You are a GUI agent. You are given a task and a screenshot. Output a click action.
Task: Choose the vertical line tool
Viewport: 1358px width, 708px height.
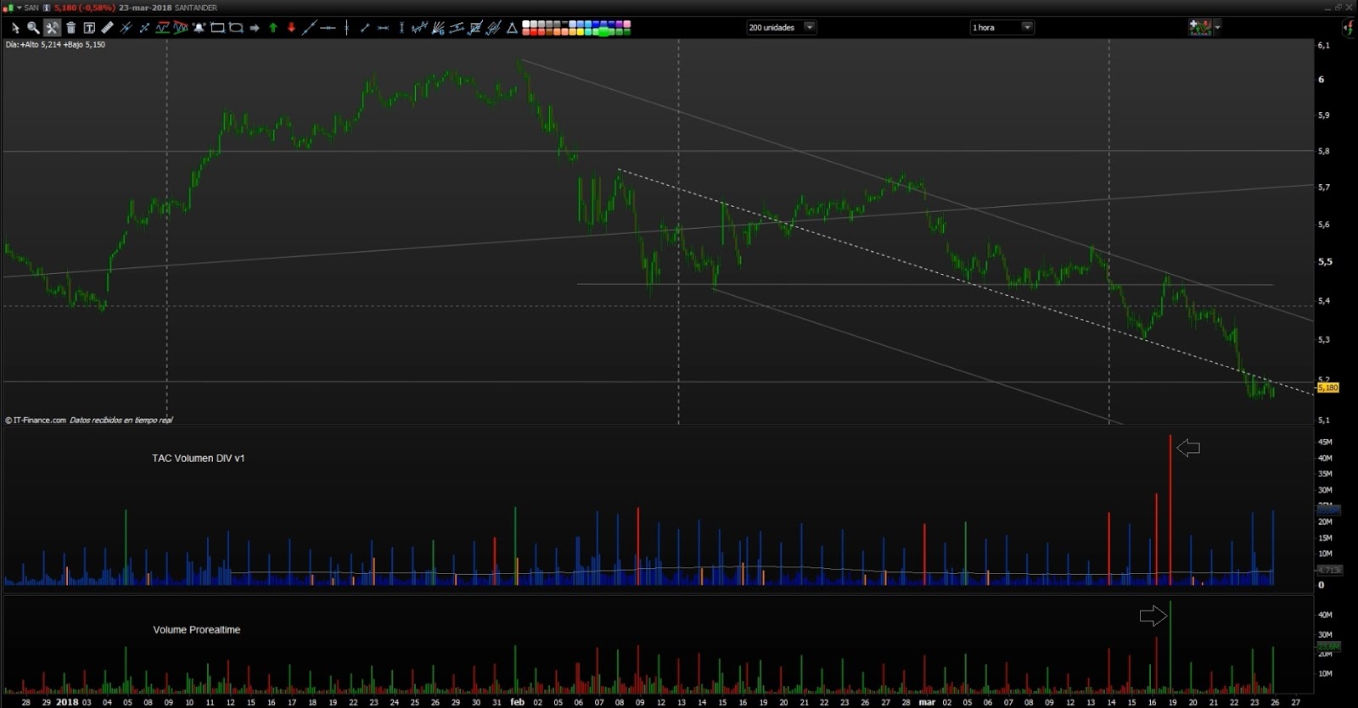[x=346, y=28]
